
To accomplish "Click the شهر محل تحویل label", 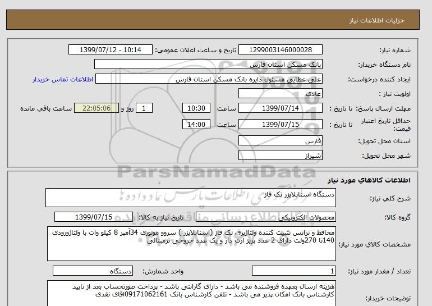I will [x=386, y=156].
